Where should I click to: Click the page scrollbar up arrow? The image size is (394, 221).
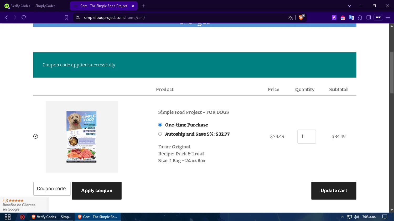[392, 26]
